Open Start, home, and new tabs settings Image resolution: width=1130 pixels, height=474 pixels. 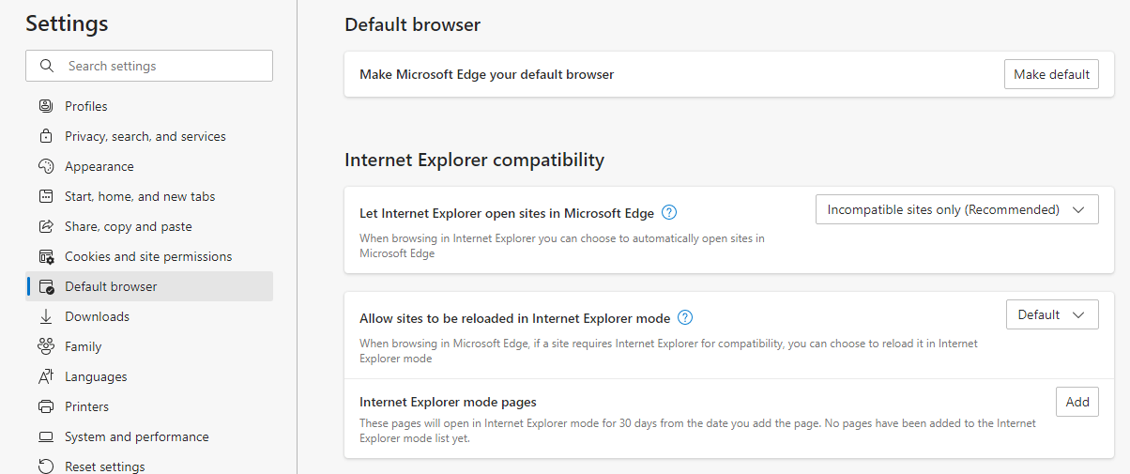click(x=140, y=196)
